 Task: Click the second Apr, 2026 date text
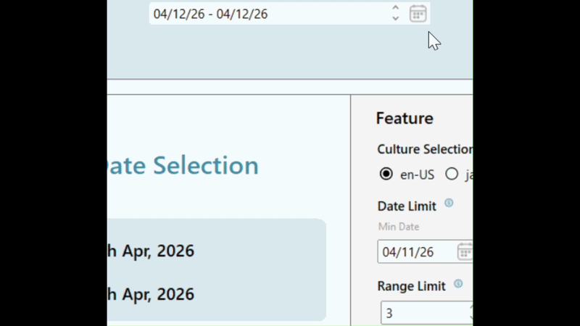[151, 294]
